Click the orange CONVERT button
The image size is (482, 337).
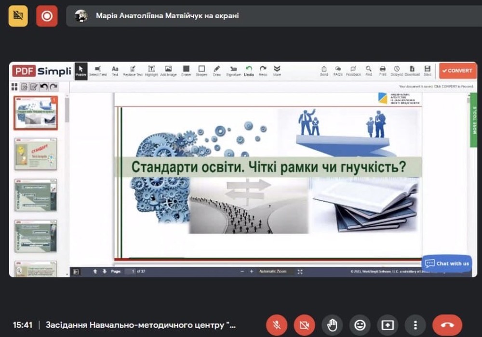(x=457, y=71)
